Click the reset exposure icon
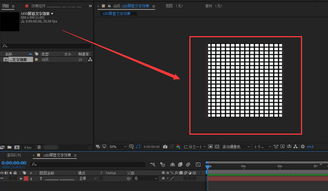 pyautogui.click(x=303, y=146)
